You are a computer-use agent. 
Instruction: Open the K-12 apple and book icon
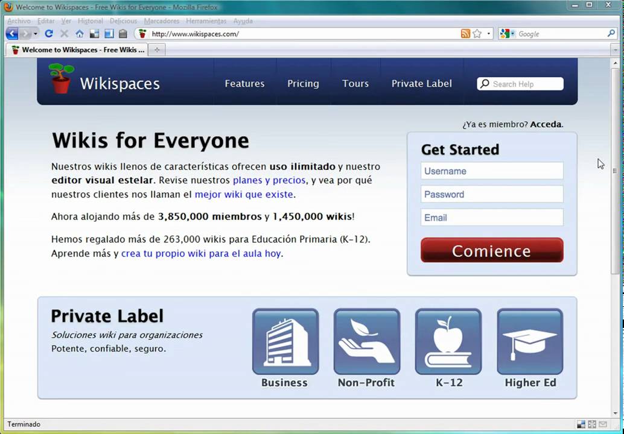click(x=448, y=342)
